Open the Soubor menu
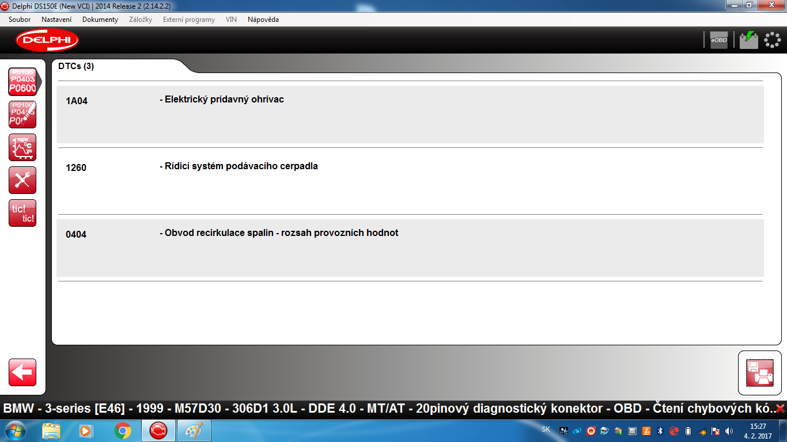 coord(20,20)
